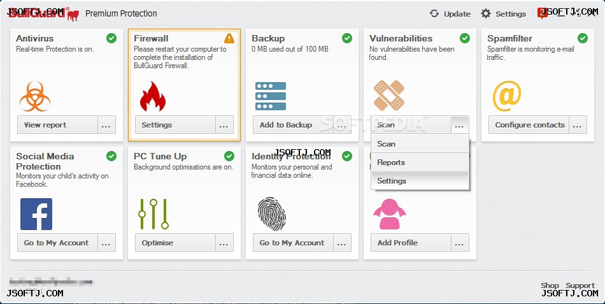This screenshot has height=304, width=605.
Task: Open the Shop link
Action: pos(550,286)
